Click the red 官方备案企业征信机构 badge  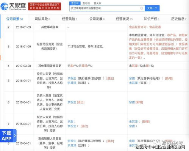[45, 6]
